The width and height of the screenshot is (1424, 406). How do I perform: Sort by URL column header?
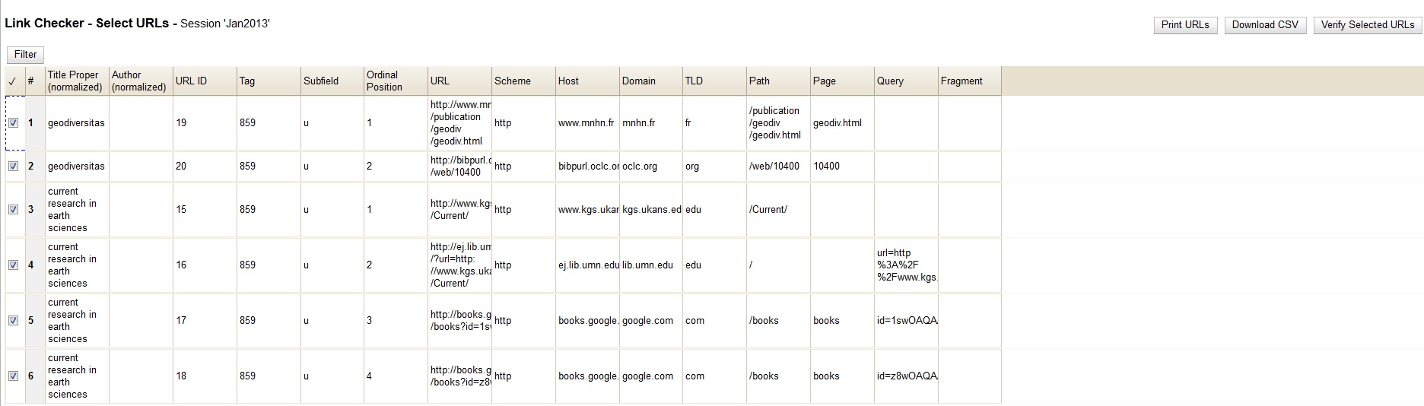459,81
